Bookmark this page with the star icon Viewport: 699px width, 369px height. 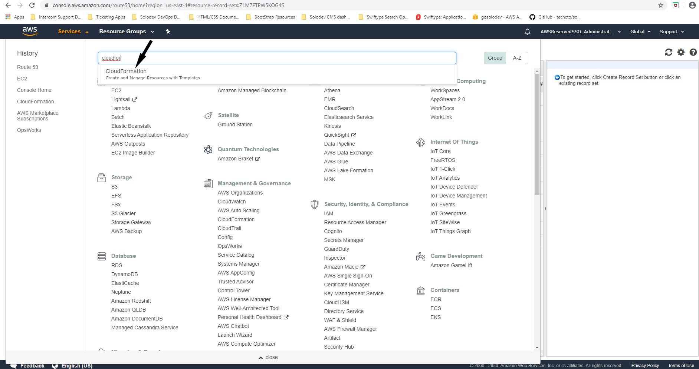[x=661, y=5]
